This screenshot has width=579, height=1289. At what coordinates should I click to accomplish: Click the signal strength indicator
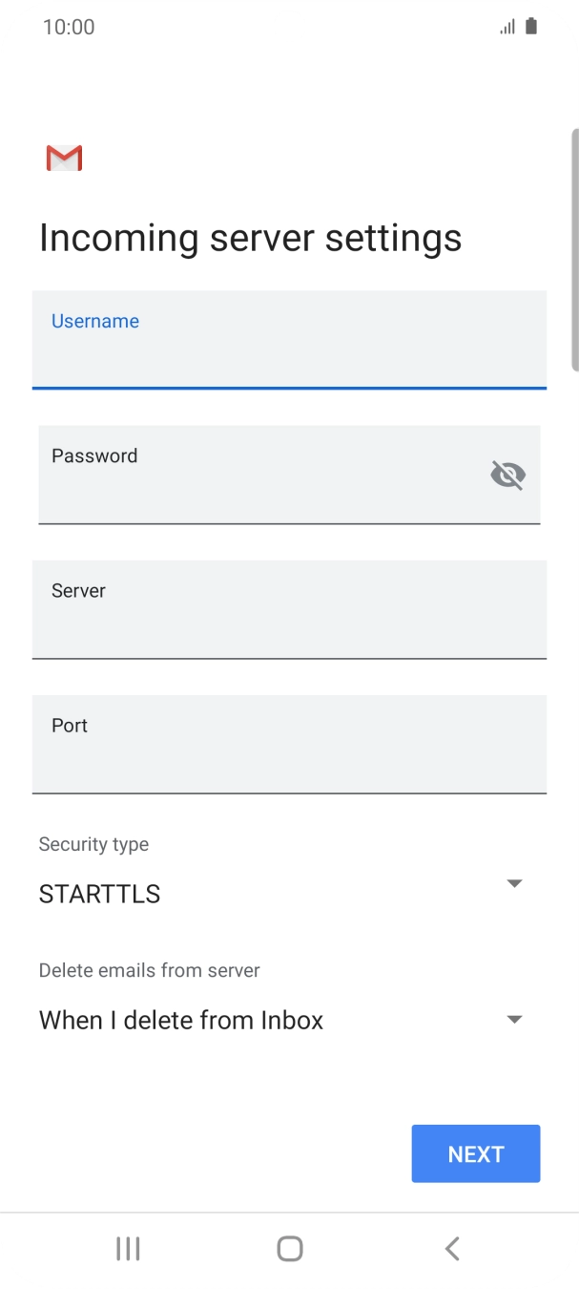[x=507, y=26]
